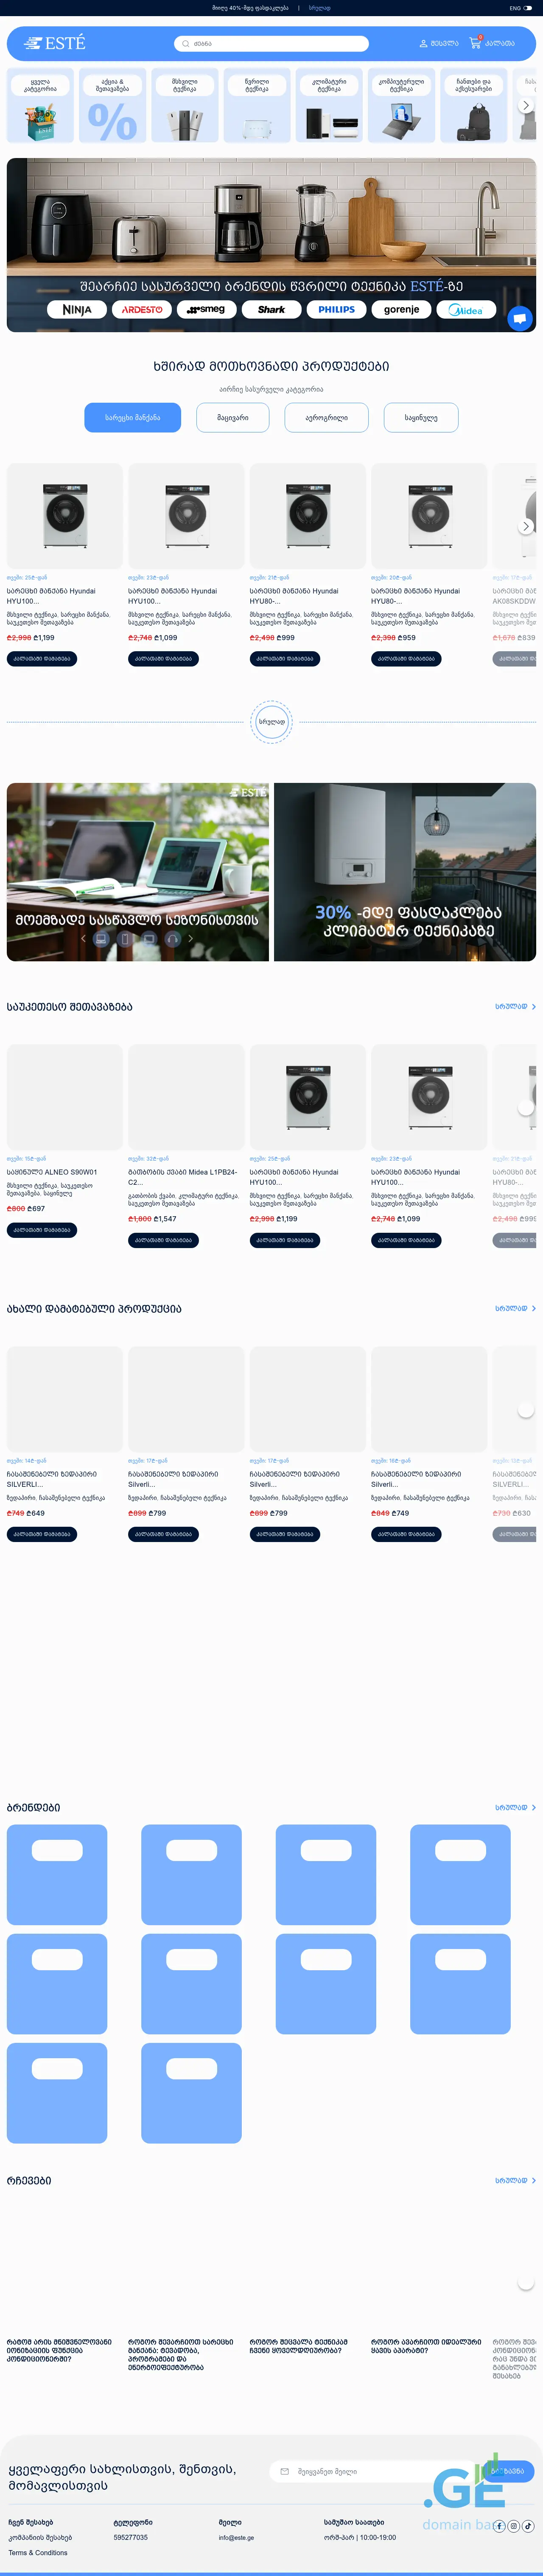Open the shopping cart icon
The height and width of the screenshot is (2576, 543).
coord(475,43)
